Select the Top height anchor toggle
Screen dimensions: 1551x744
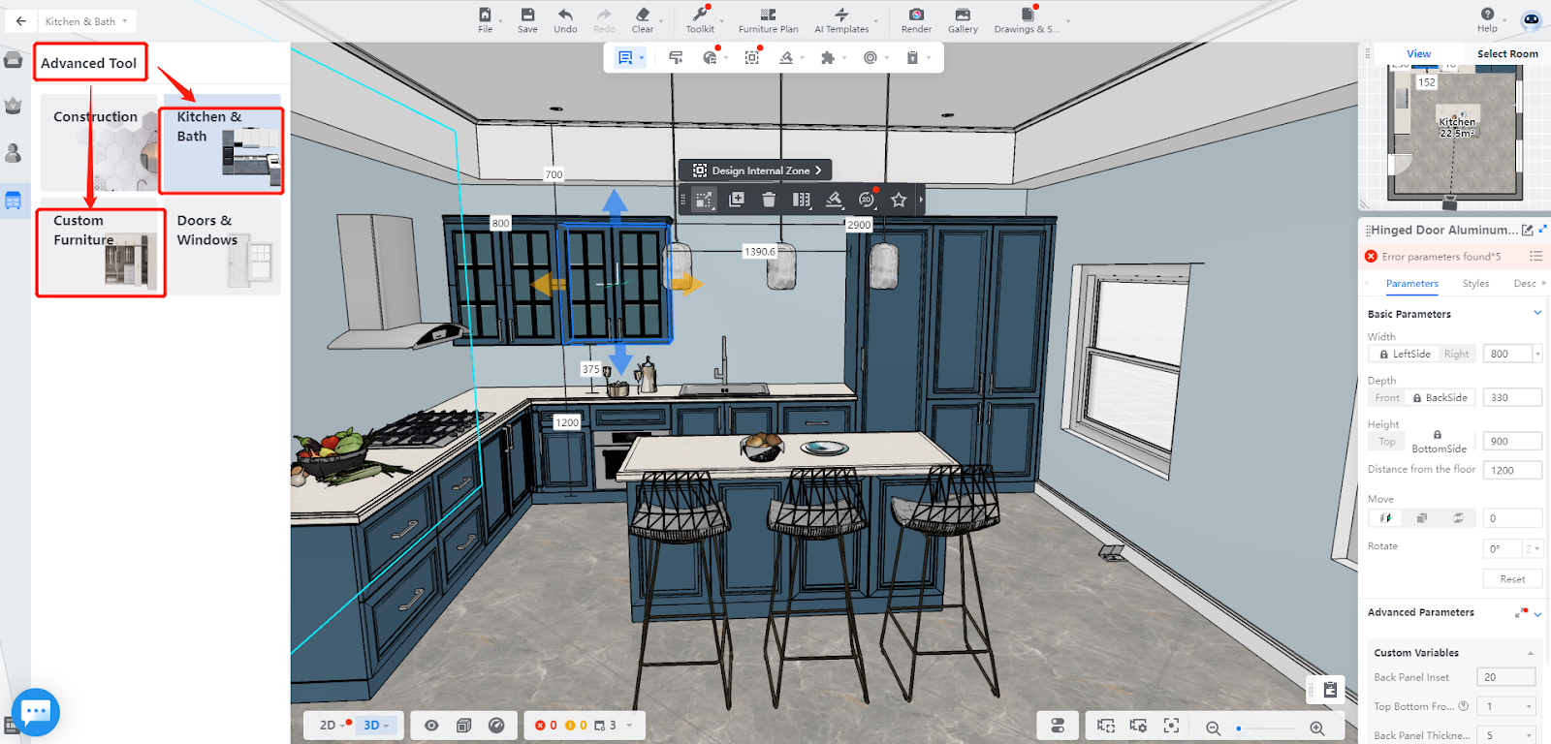[1387, 442]
